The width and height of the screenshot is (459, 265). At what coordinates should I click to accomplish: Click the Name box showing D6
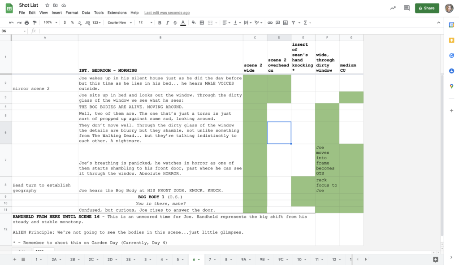point(13,31)
